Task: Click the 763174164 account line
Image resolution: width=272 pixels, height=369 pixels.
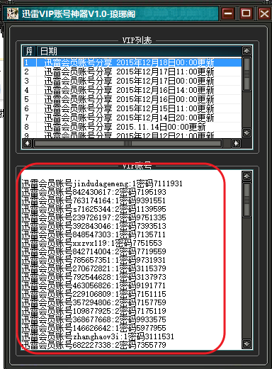Action: [x=94, y=200]
